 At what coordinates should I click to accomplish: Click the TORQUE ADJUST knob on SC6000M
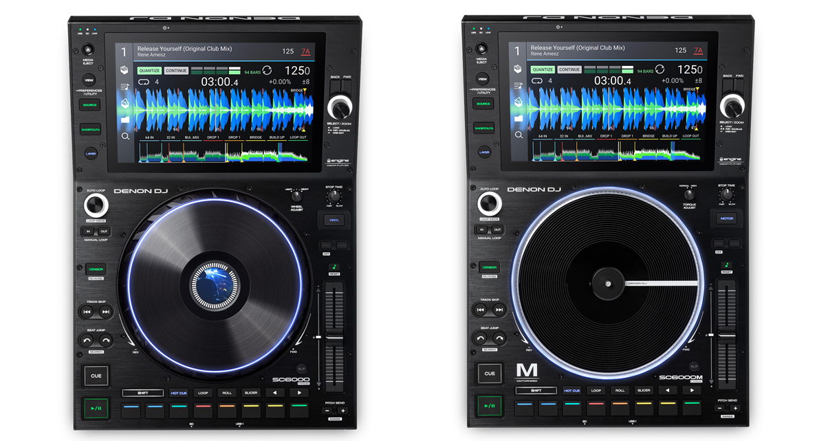point(689,194)
